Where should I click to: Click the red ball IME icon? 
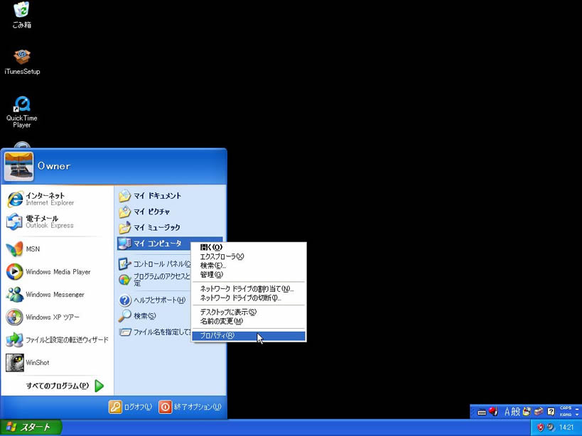[493, 411]
